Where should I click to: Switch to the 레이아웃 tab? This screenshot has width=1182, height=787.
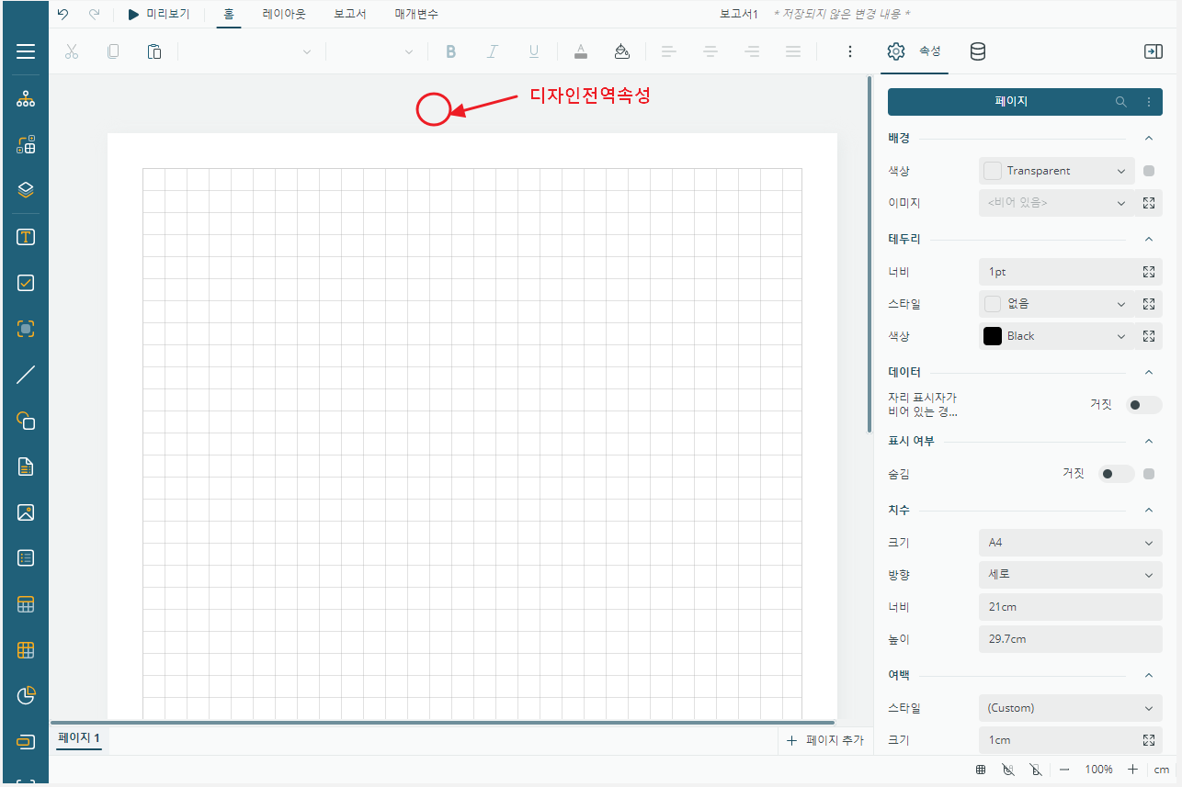(x=284, y=14)
